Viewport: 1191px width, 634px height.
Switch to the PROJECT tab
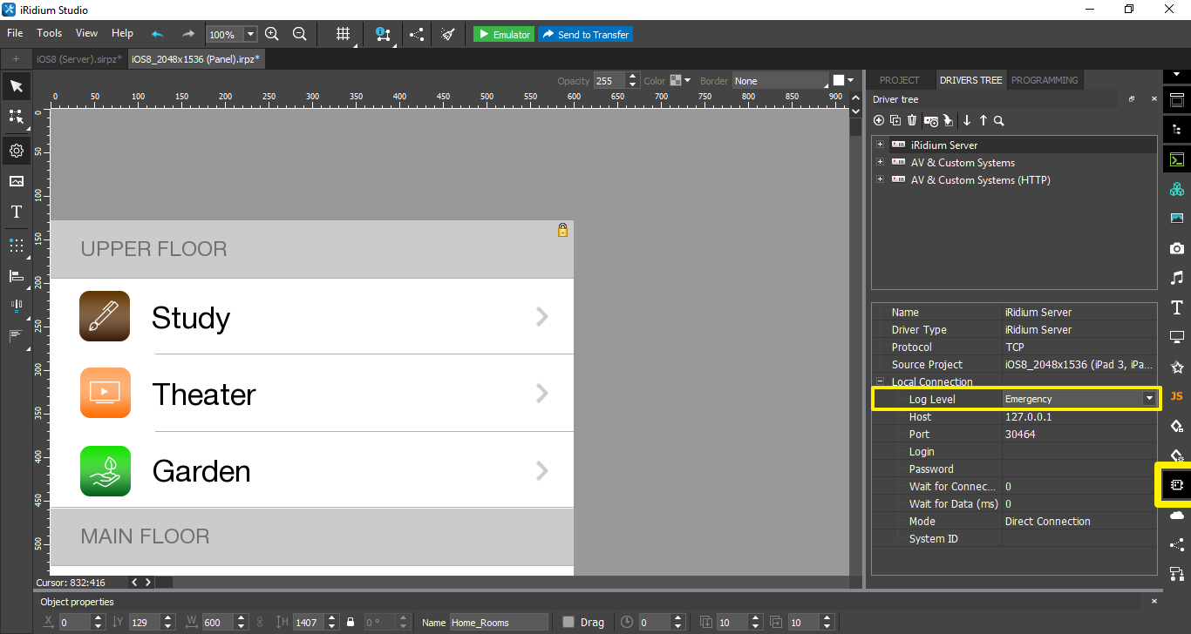[x=900, y=79]
